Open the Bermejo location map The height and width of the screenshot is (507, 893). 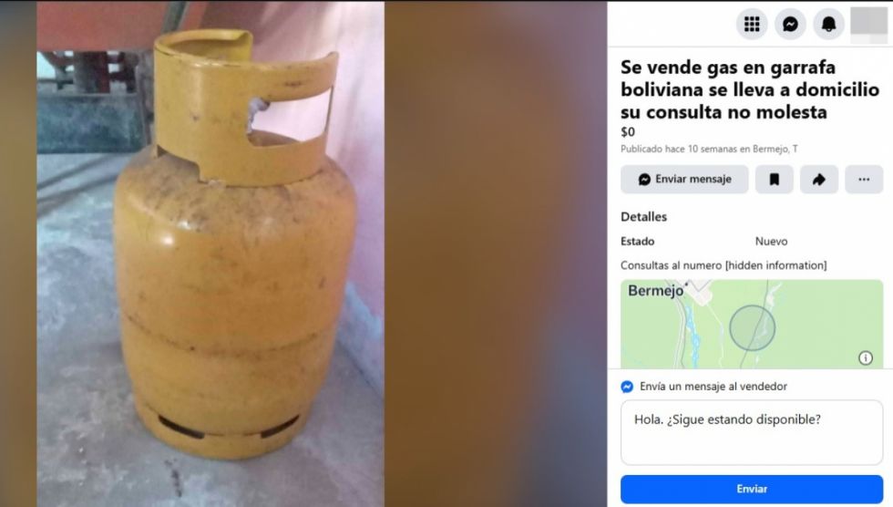(752, 324)
